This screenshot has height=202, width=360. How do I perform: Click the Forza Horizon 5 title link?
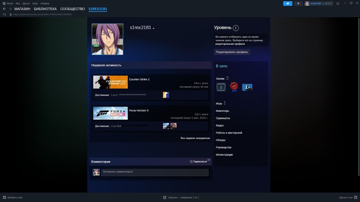139,110
